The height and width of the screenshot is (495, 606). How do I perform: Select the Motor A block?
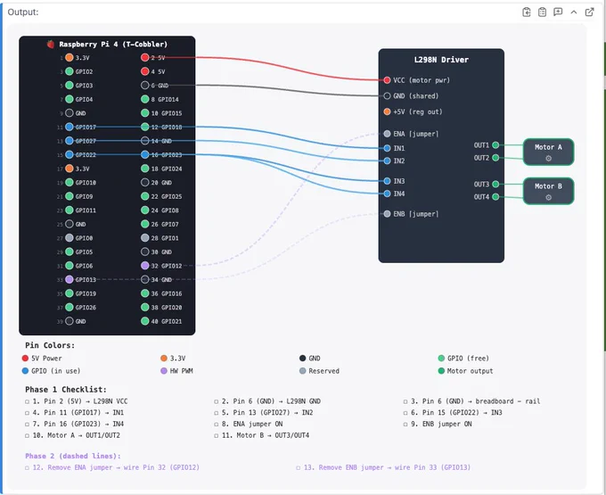pyautogui.click(x=548, y=152)
